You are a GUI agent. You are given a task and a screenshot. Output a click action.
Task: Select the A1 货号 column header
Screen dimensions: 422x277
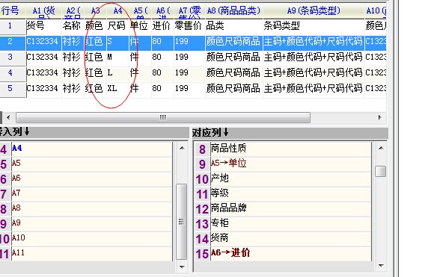coord(44,10)
